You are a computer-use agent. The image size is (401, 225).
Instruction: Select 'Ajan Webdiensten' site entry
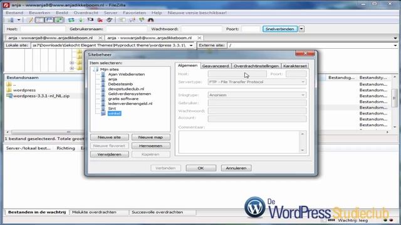pos(127,74)
